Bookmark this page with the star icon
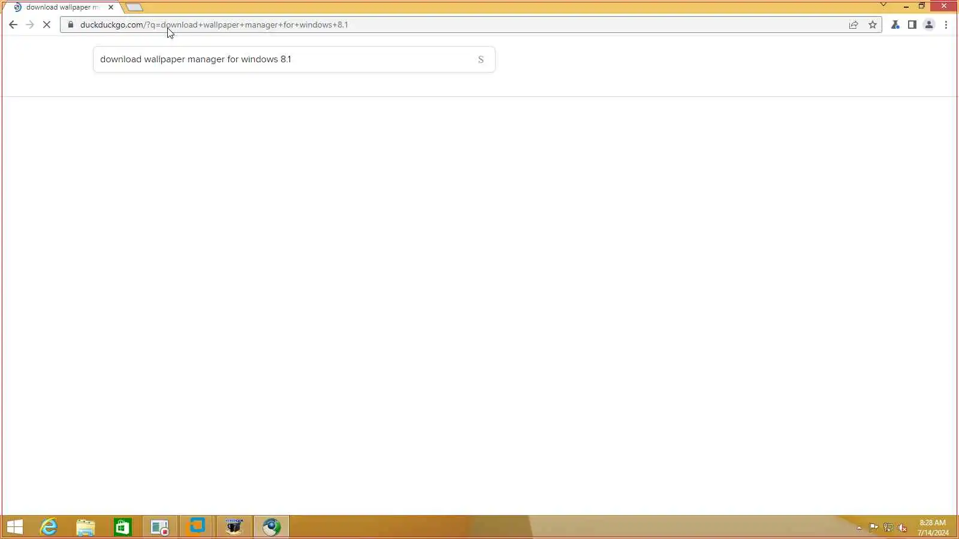Viewport: 959px width, 539px height. (873, 25)
